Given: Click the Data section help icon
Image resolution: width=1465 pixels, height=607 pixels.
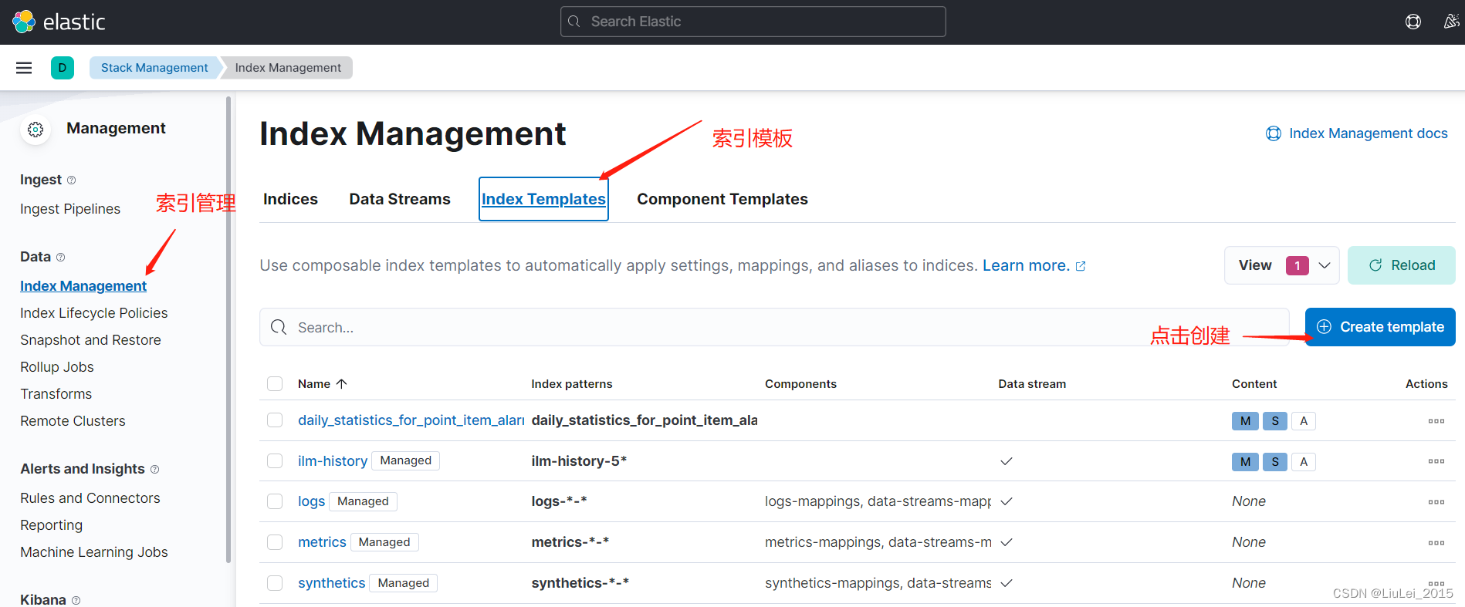Looking at the screenshot, I should pyautogui.click(x=61, y=258).
